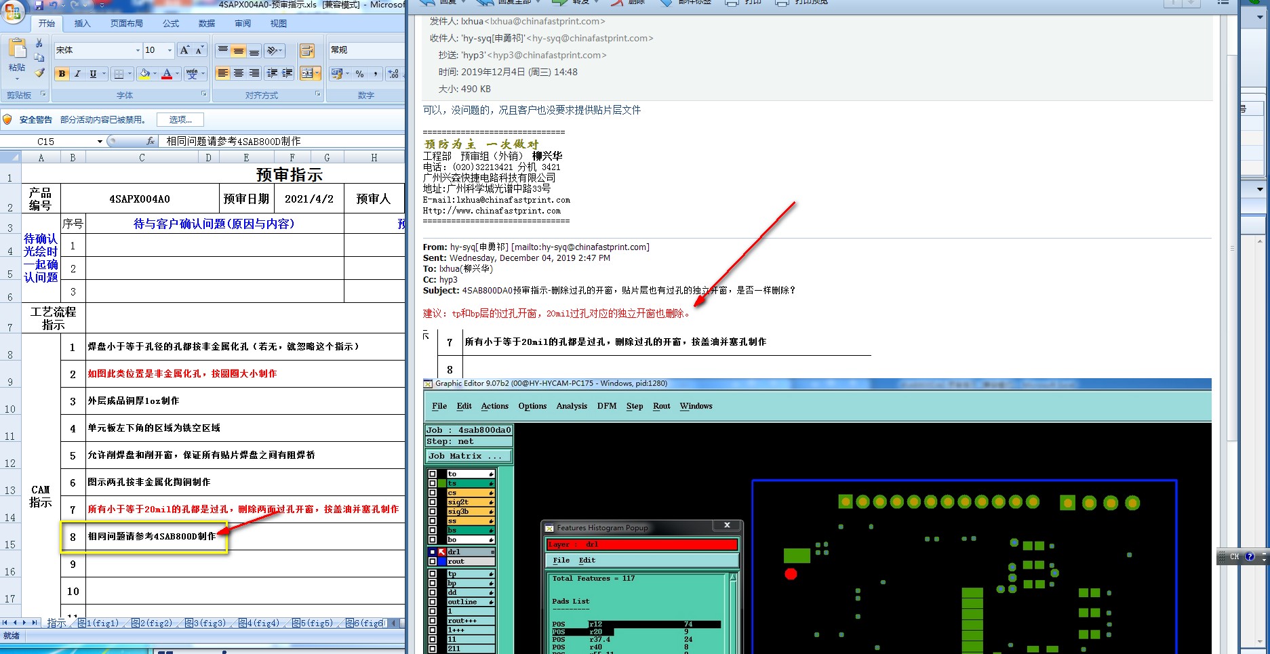This screenshot has width=1270, height=654.
Task: Save the workbook via quick access icon
Action: [39, 5]
